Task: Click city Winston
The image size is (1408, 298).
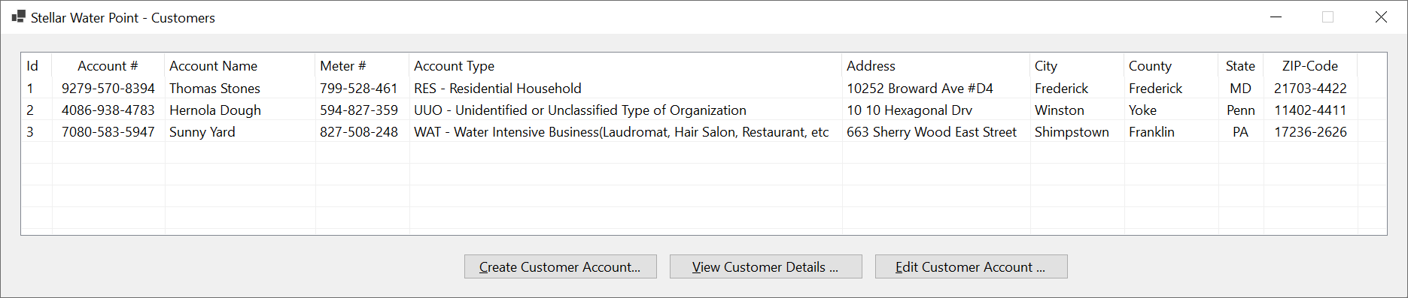Action: 1060,110
